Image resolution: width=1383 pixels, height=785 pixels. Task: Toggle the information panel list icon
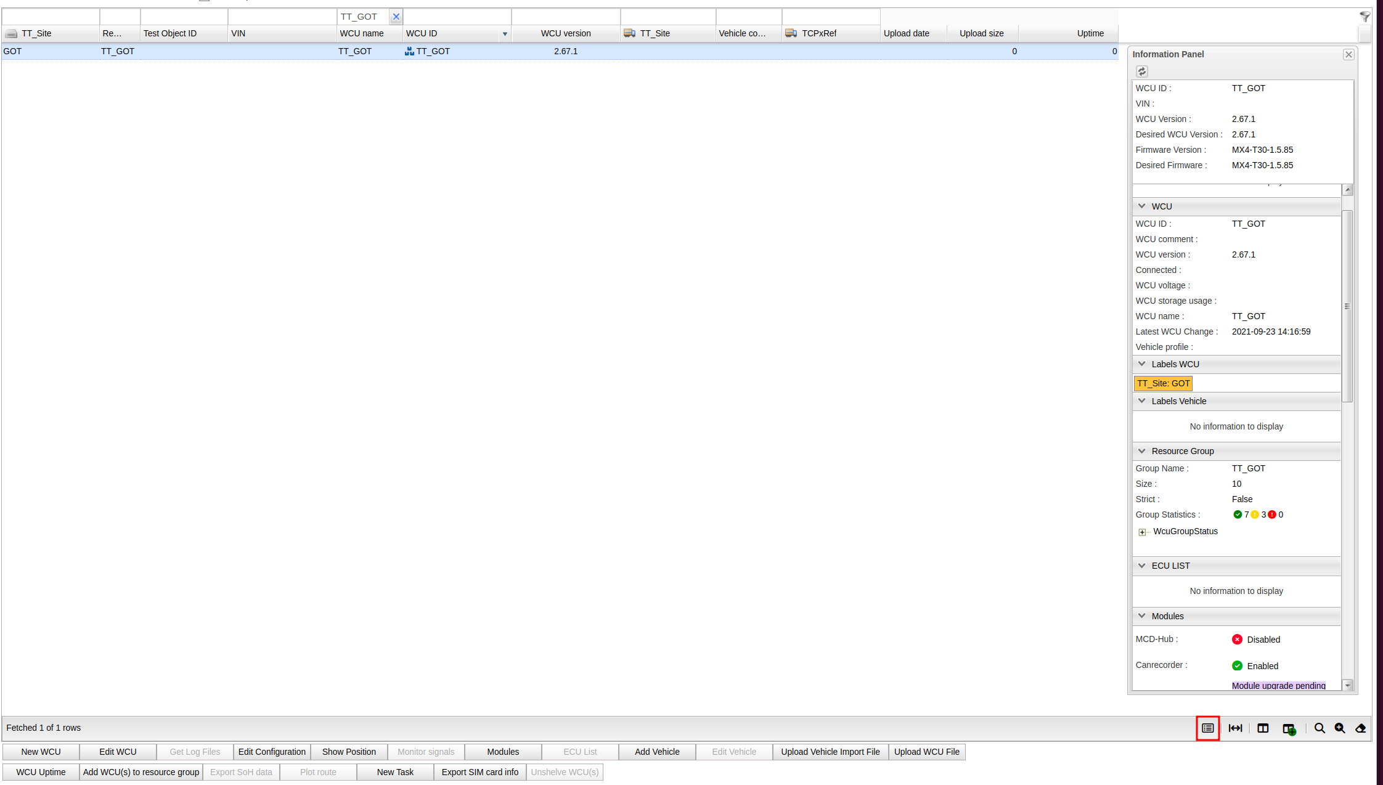pos(1207,728)
